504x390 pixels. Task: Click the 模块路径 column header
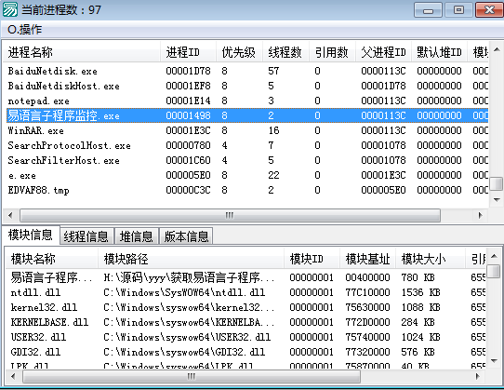191,259
